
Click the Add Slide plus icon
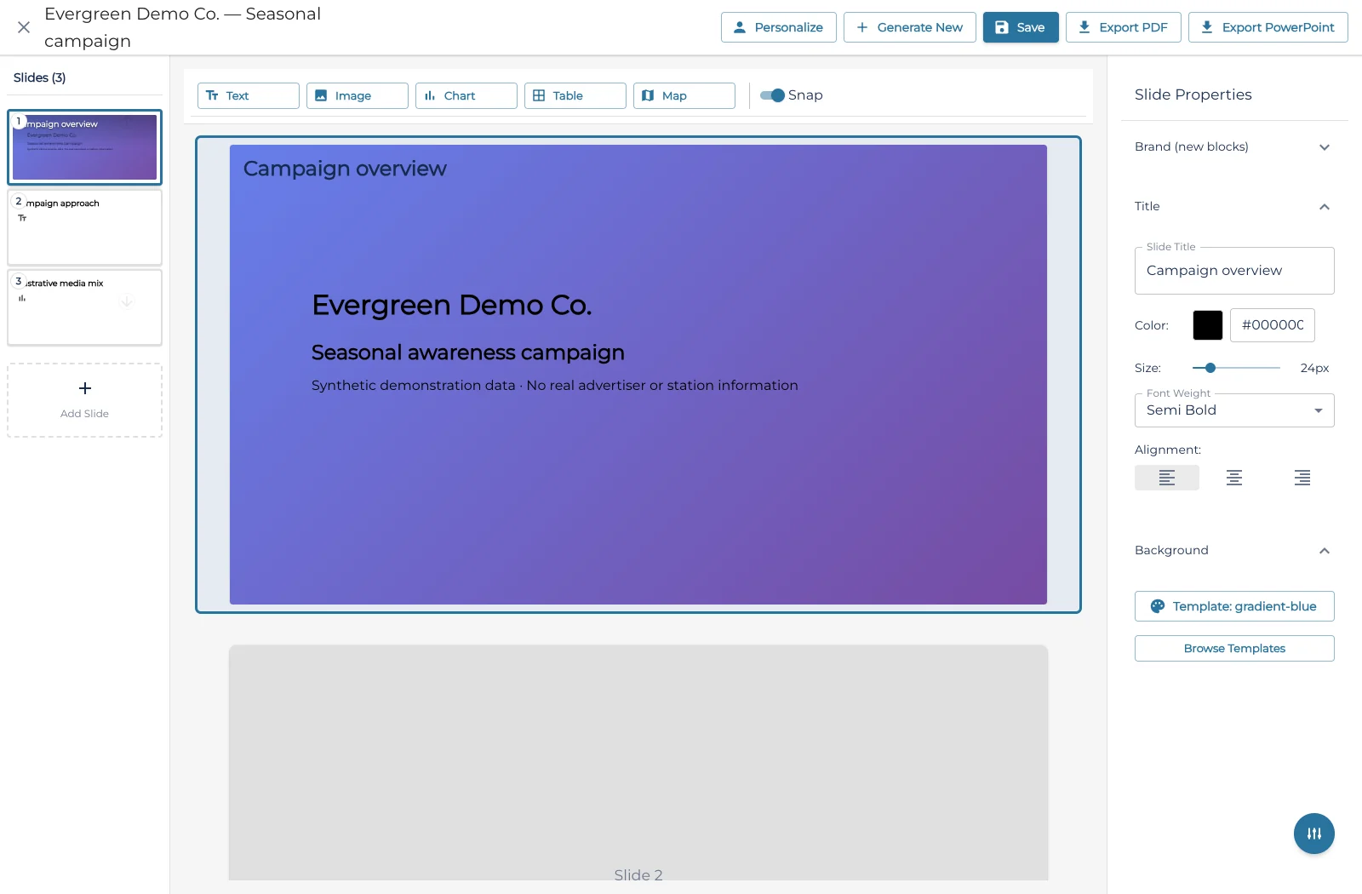[84, 388]
